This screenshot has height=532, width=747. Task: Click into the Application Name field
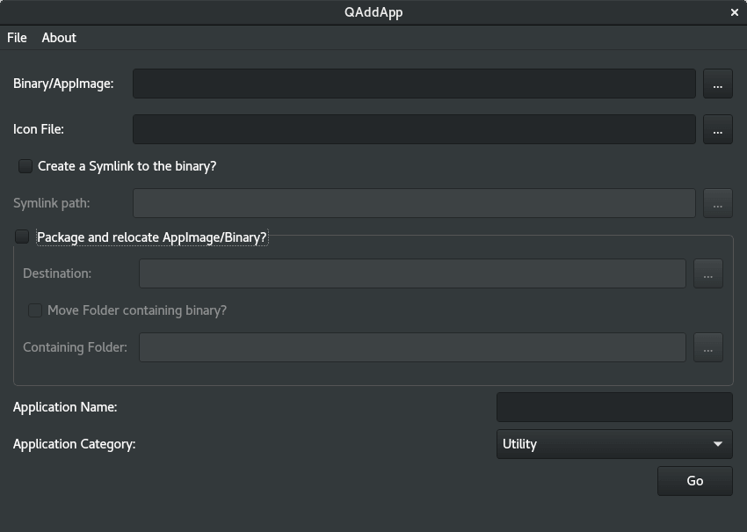pos(613,407)
